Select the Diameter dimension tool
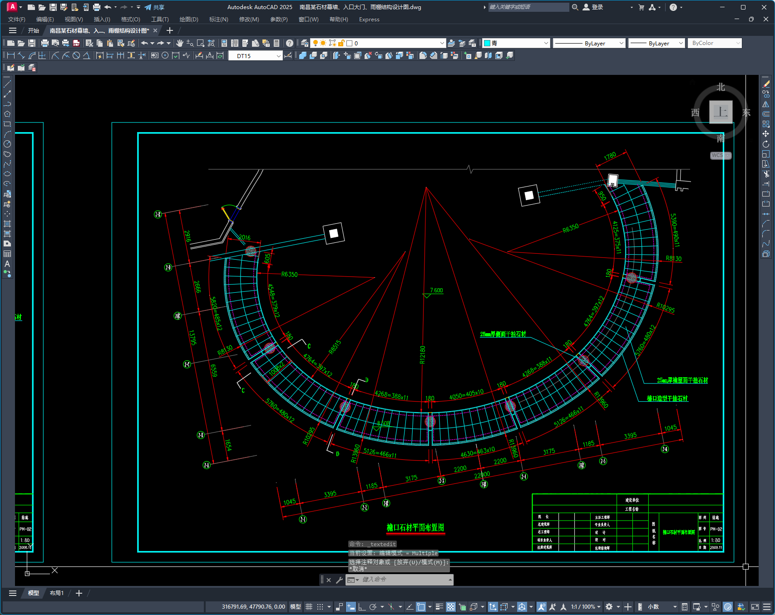 pyautogui.click(x=76, y=55)
